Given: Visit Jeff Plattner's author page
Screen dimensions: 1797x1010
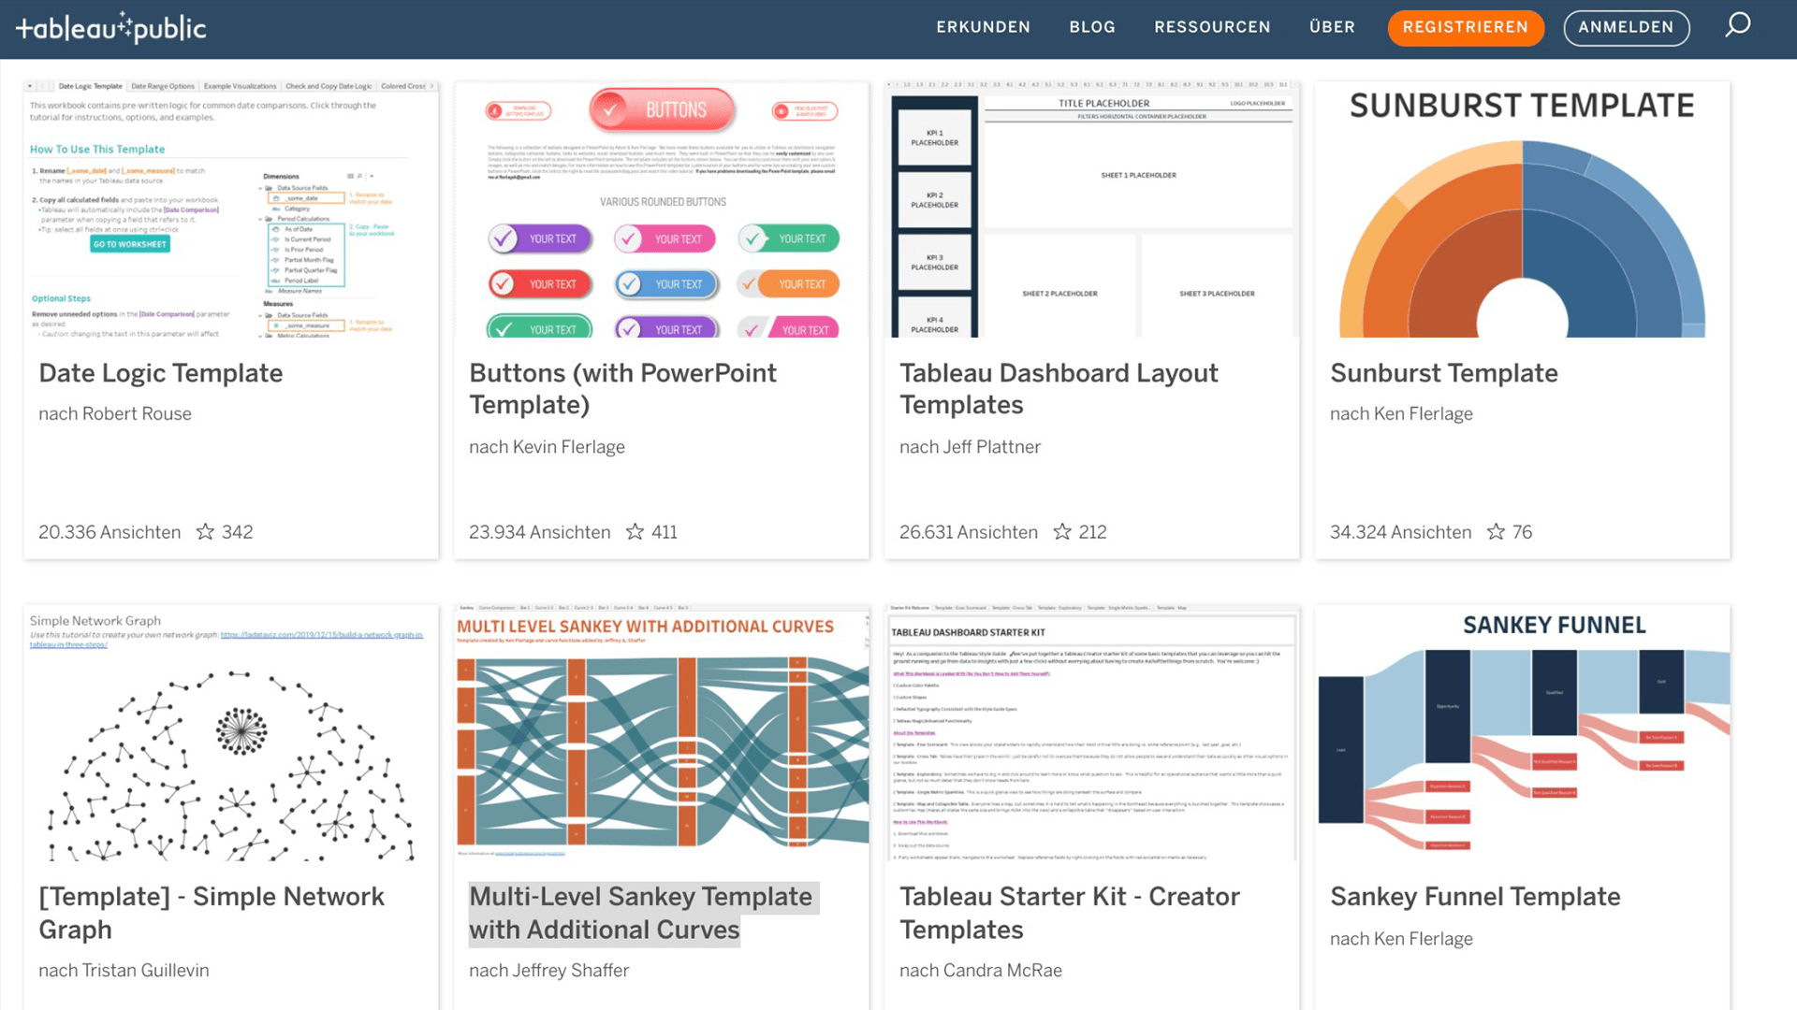Looking at the screenshot, I should coord(991,447).
